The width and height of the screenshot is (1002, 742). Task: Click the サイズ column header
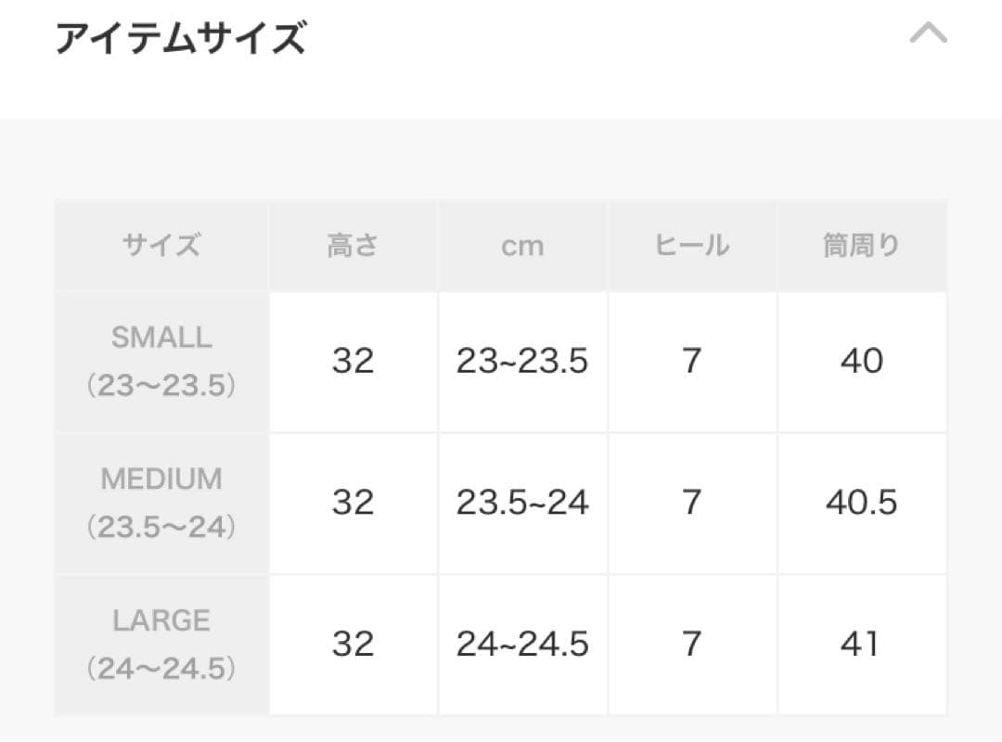(161, 245)
